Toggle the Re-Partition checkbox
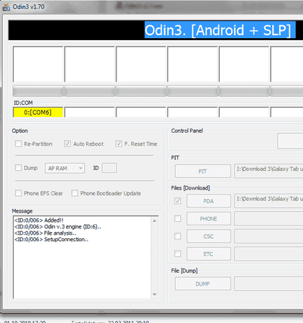Viewport: 303px width, 323px height. click(x=18, y=144)
